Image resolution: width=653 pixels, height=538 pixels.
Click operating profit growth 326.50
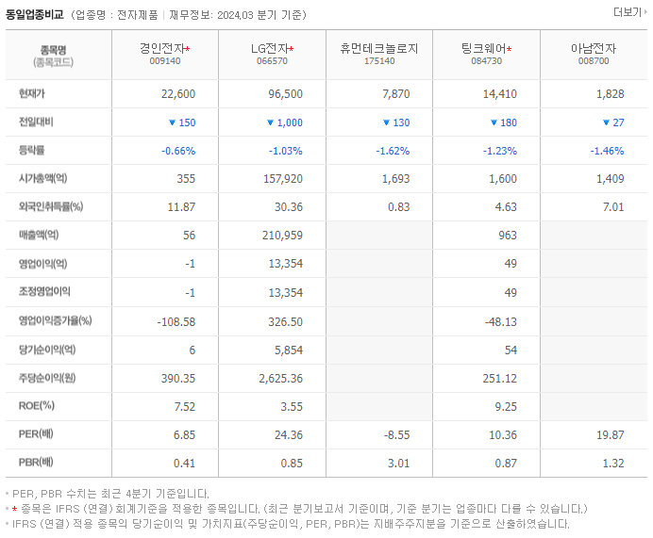[x=285, y=322]
